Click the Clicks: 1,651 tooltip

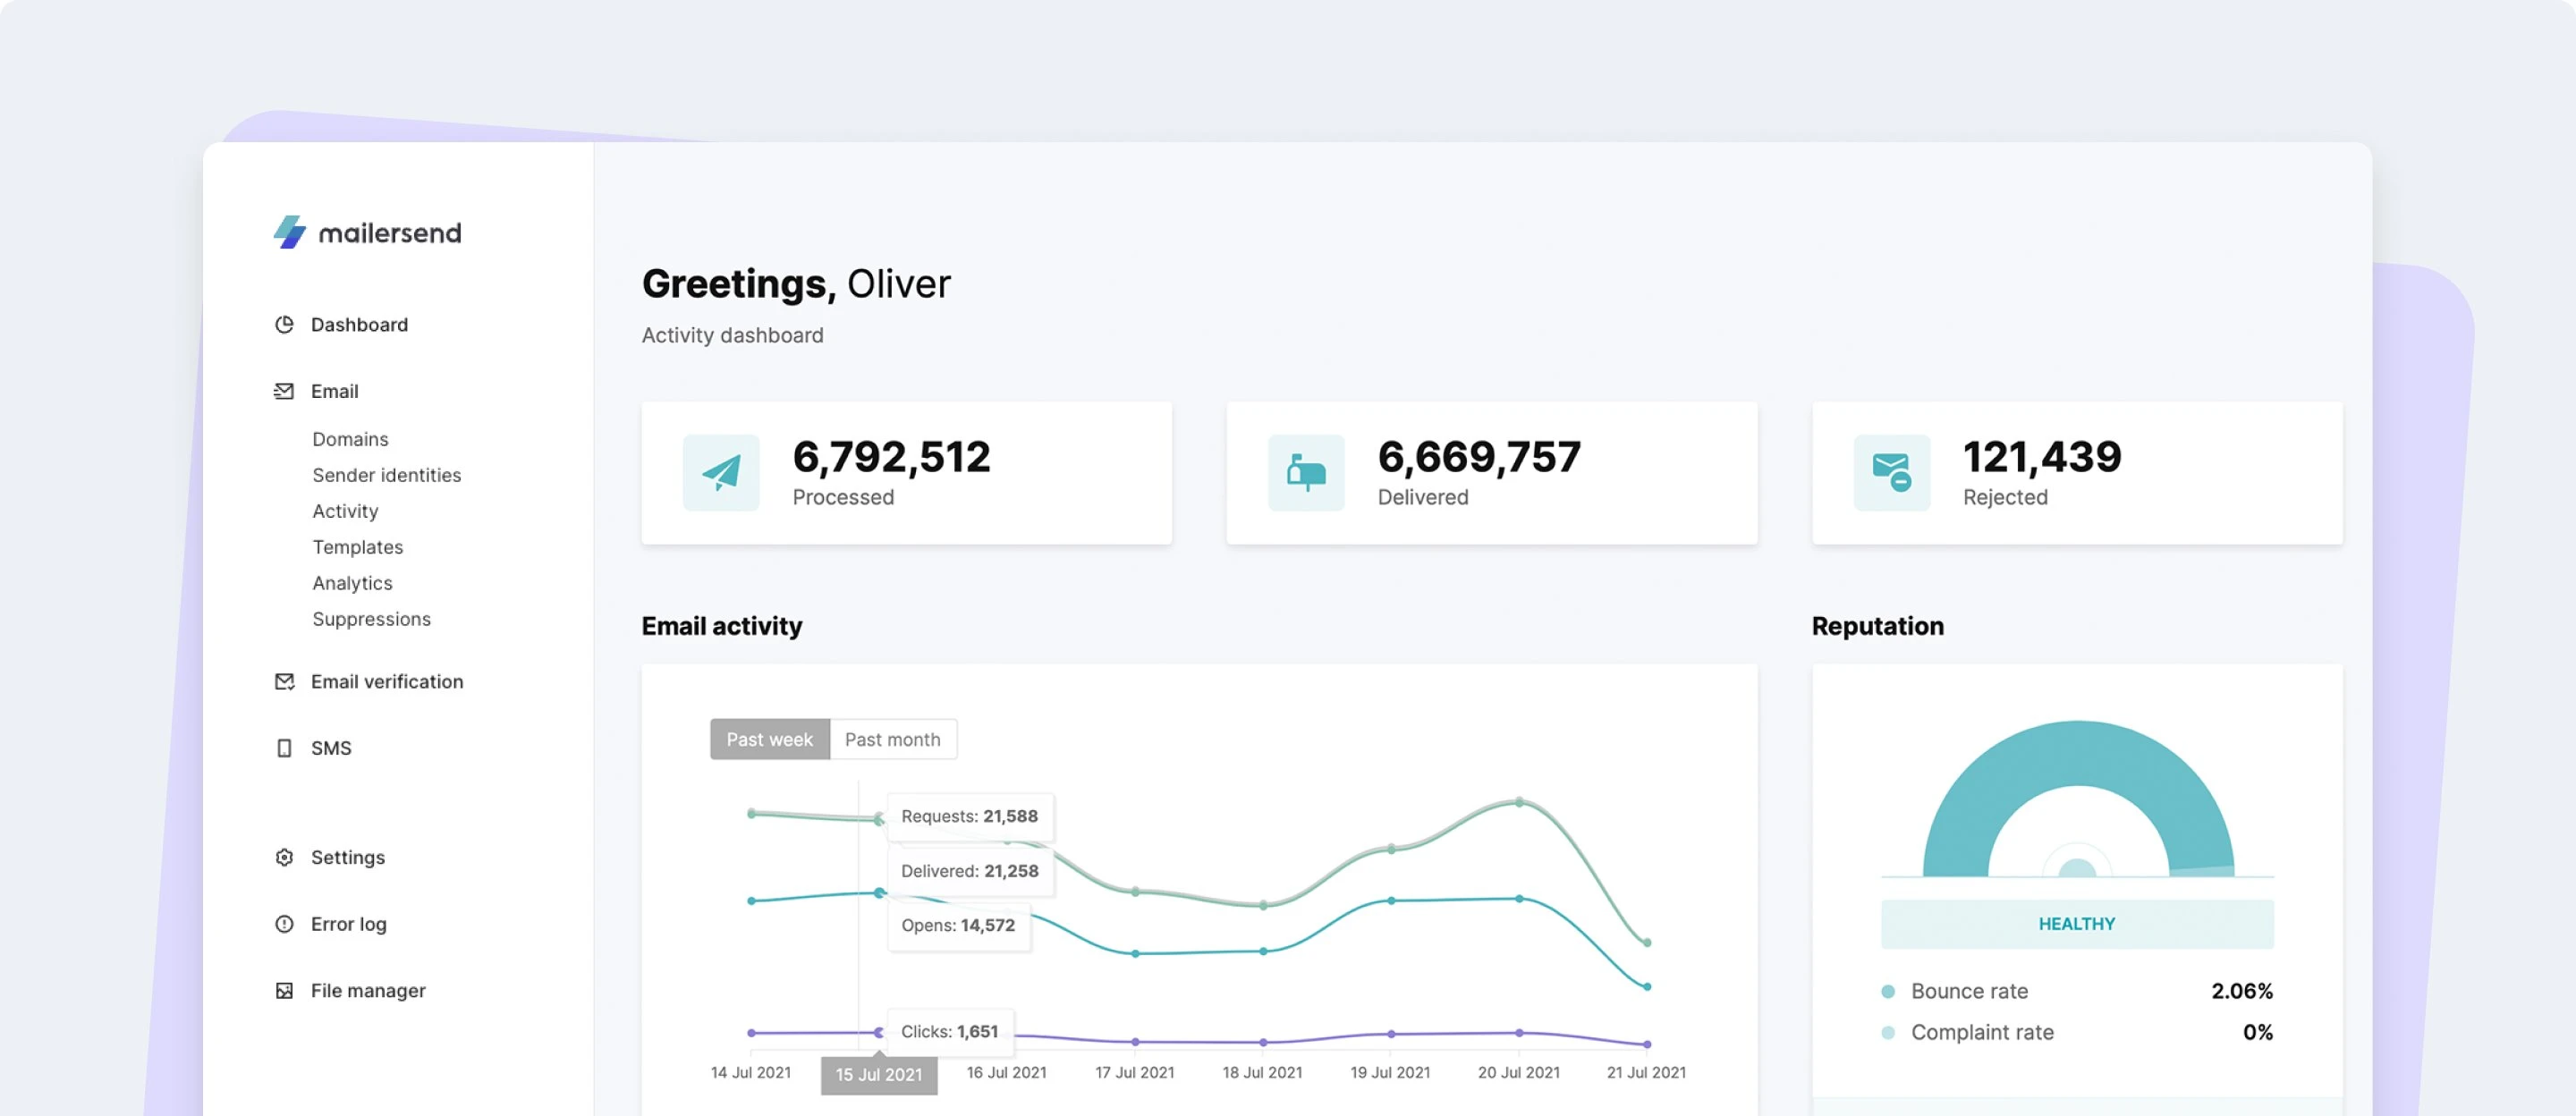(x=950, y=1031)
